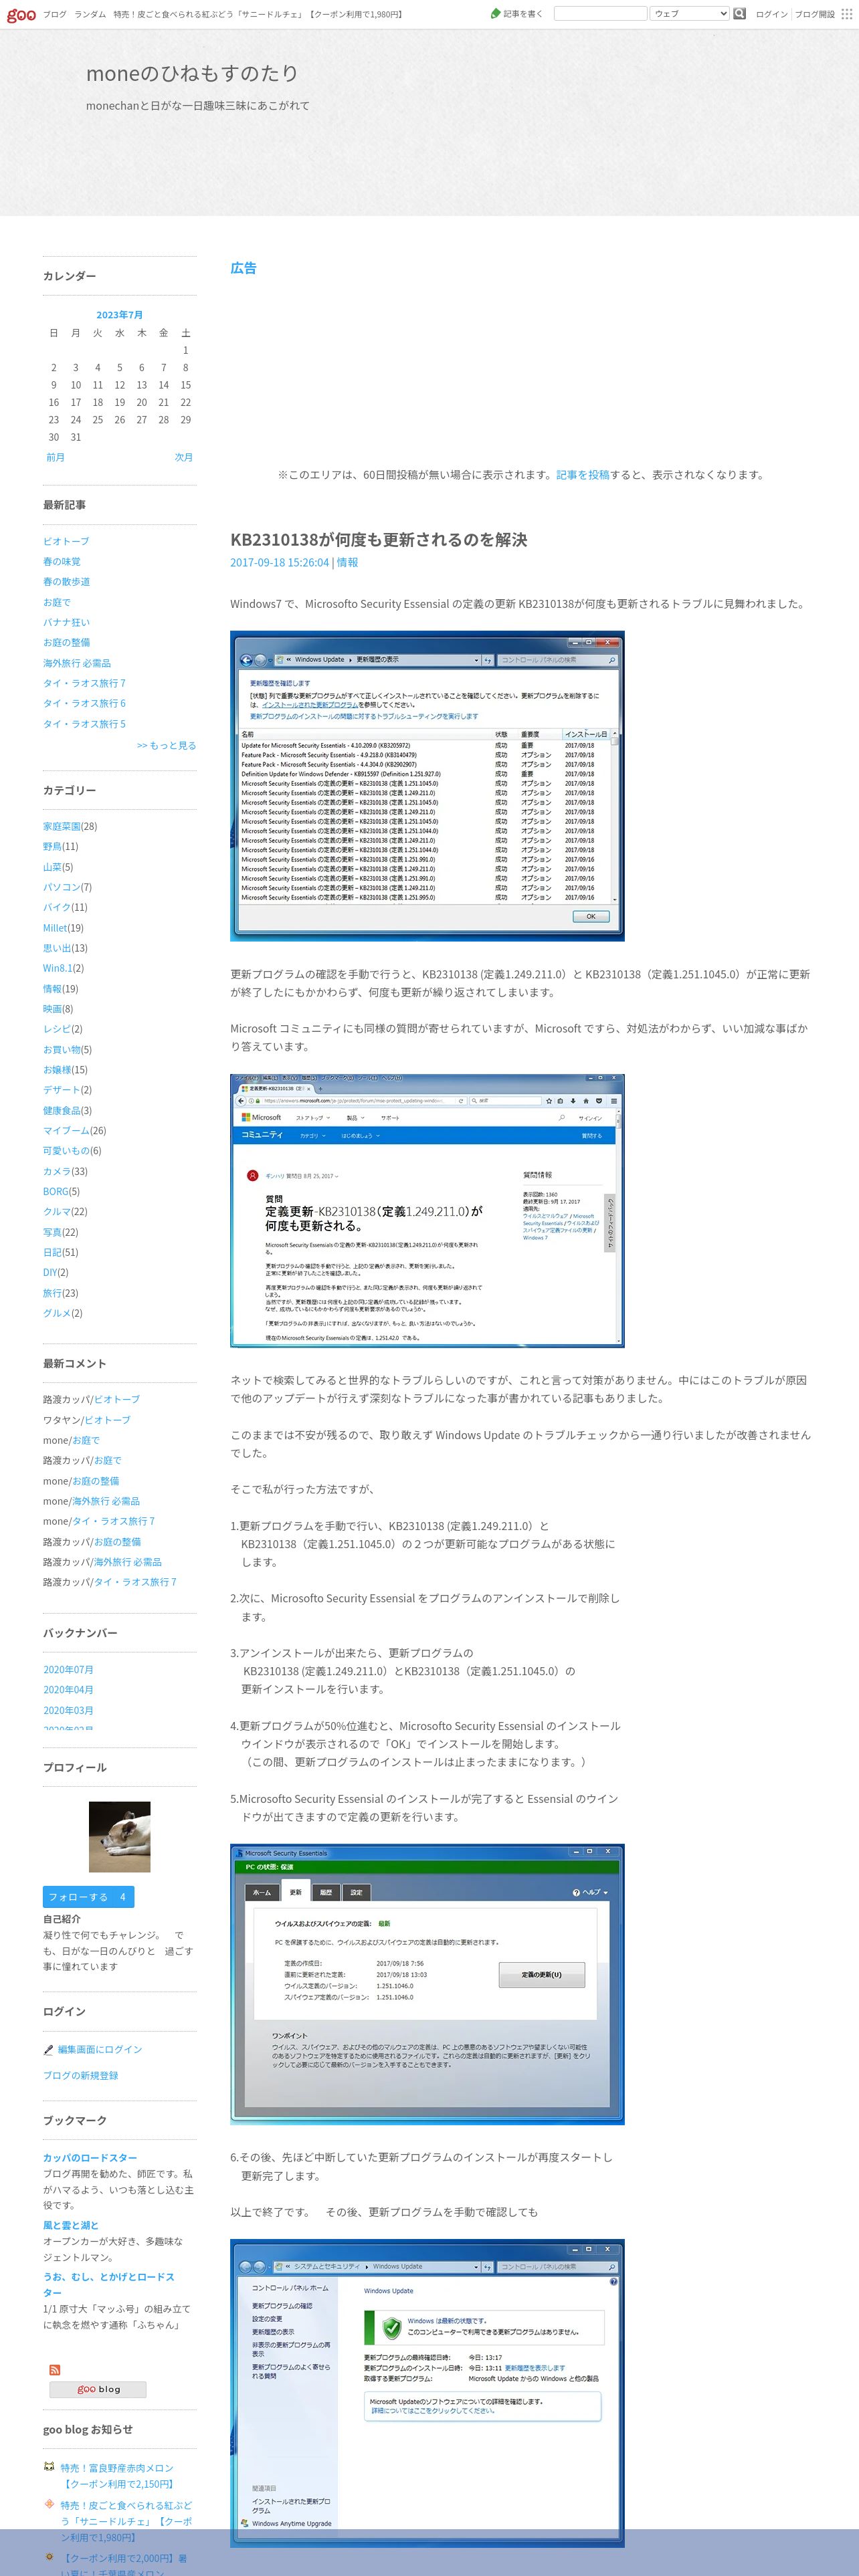Screen dimensions: 859x2576
Task: Click the dog profile photo
Action: 119,1837
